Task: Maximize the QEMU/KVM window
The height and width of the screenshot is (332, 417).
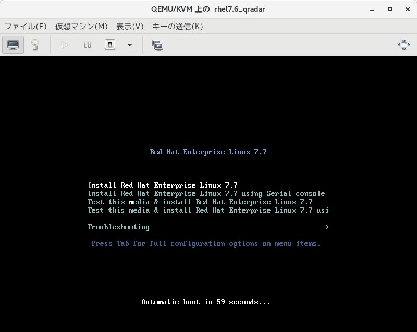Action: [x=389, y=9]
